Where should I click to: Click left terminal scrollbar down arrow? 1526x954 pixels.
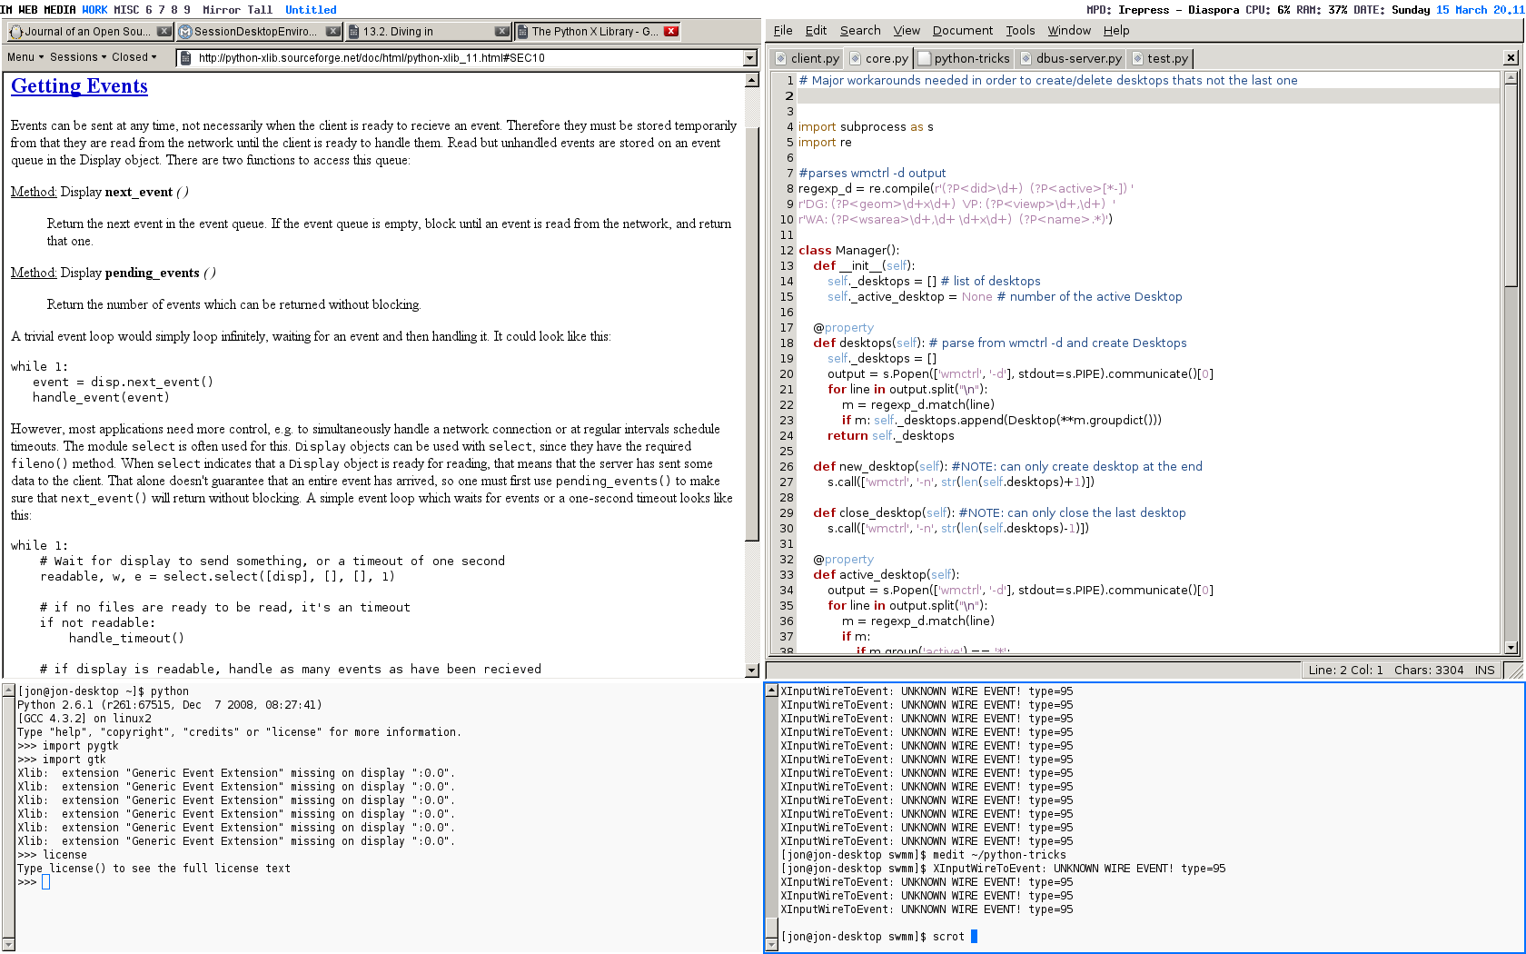pyautogui.click(x=9, y=944)
